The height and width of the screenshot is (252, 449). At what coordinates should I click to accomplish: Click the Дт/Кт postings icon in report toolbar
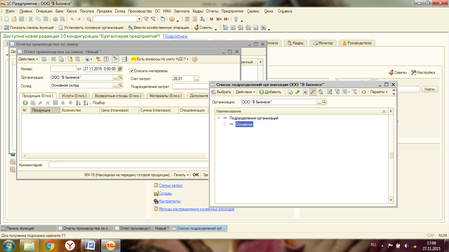[x=98, y=59]
